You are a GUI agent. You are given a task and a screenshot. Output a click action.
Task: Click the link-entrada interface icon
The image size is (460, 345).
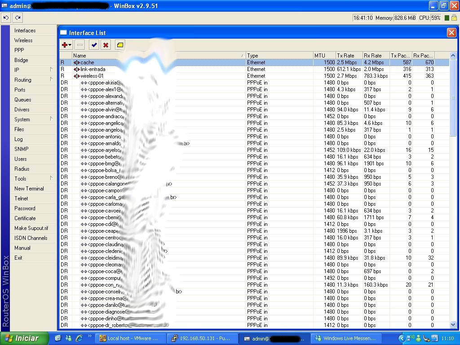click(x=76, y=69)
